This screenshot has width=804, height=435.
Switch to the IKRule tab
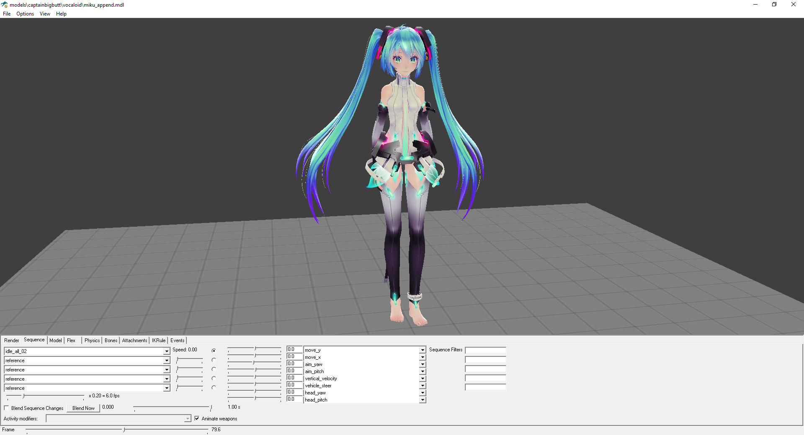pyautogui.click(x=159, y=340)
